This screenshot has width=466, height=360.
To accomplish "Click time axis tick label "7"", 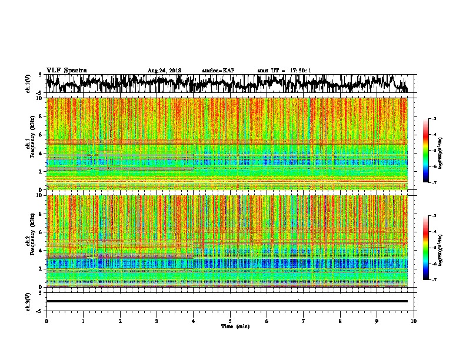I will pyautogui.click(x=304, y=321).
